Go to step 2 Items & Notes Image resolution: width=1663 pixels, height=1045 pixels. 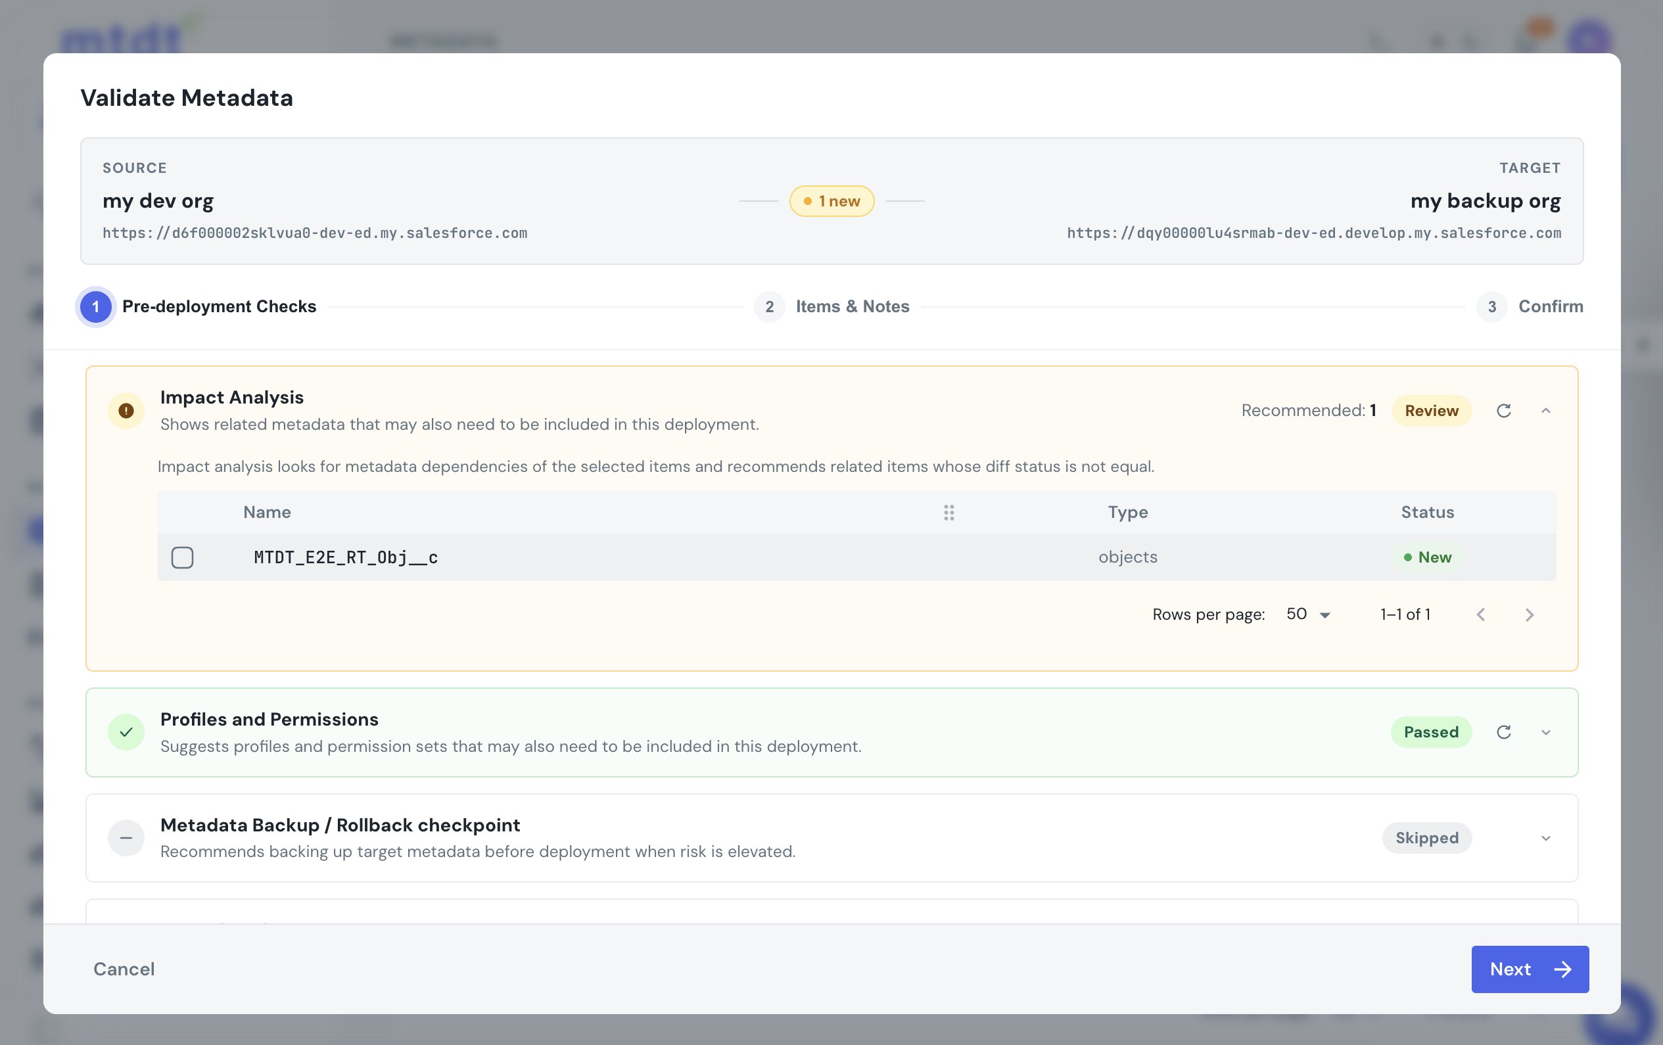tap(831, 307)
